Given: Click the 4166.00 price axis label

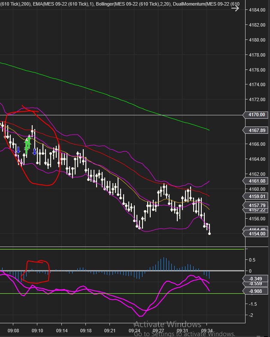Looking at the screenshot, I should [257, 144].
